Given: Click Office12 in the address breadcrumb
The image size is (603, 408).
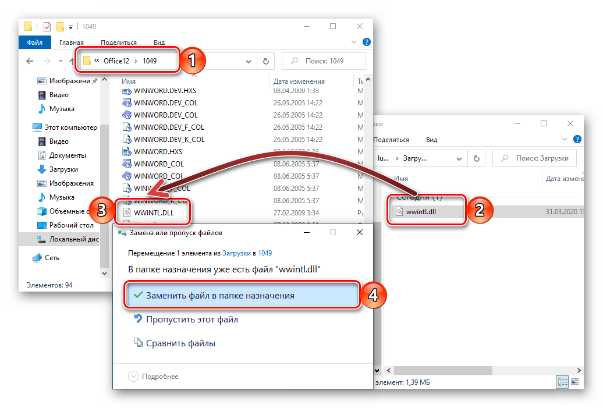Looking at the screenshot, I should point(116,61).
